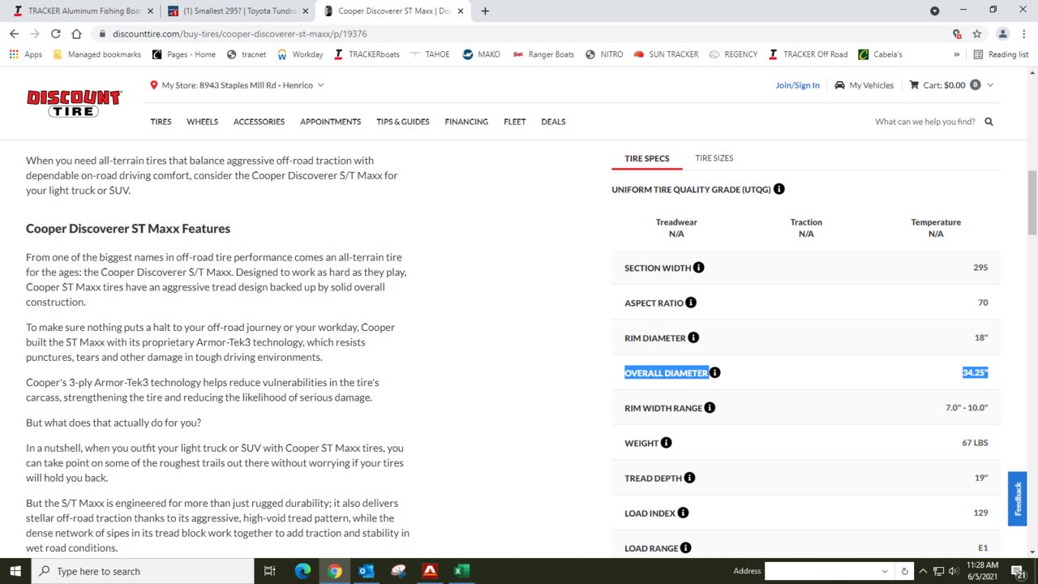
Task: Open the Deals menu item
Action: coord(553,122)
